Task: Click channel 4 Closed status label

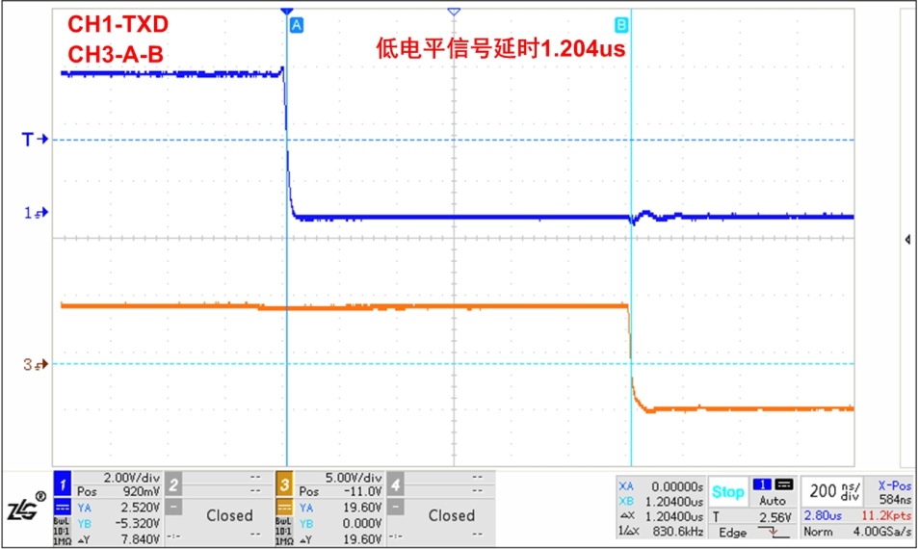Action: [x=451, y=515]
